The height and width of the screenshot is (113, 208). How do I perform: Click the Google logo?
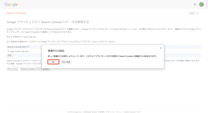click(x=11, y=4)
